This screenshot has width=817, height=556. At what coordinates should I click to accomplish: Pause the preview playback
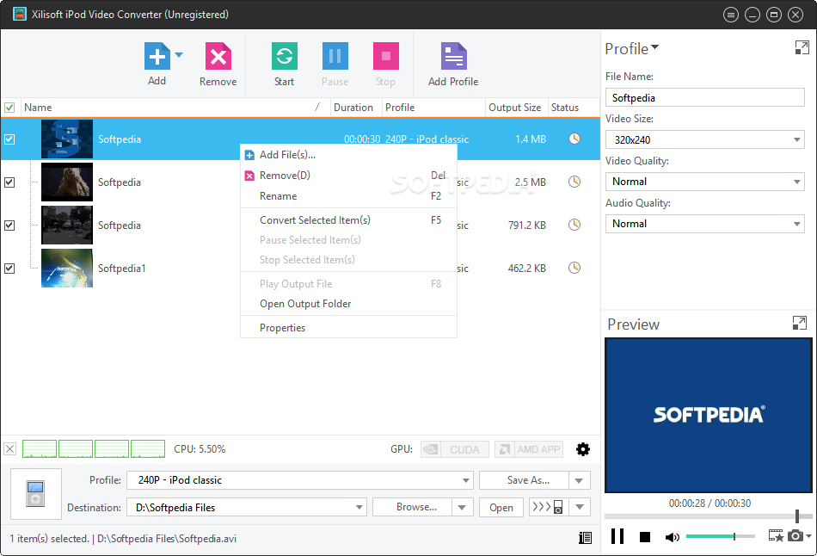(617, 536)
